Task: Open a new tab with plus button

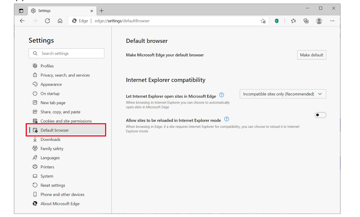Action: [102, 11]
